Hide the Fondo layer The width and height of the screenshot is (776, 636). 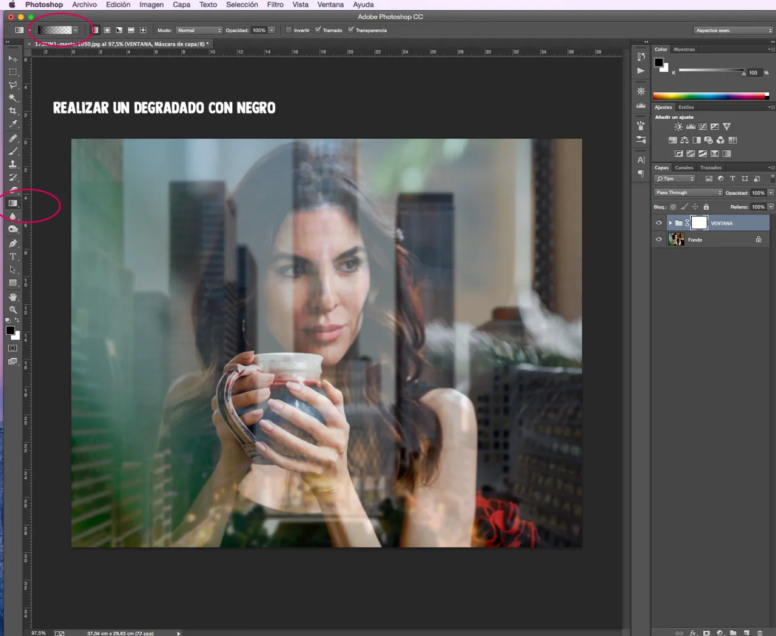659,239
